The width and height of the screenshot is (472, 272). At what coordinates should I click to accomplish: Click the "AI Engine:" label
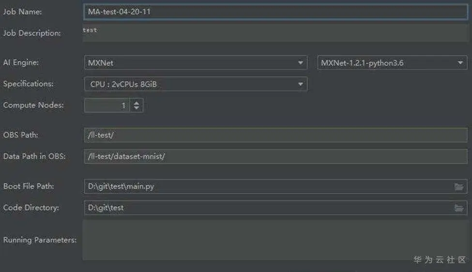click(x=21, y=62)
